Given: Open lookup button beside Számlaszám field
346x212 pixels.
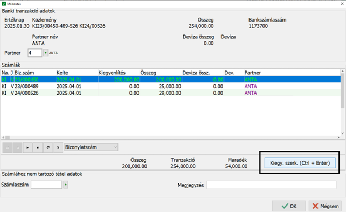Looking at the screenshot, I should (66, 185).
